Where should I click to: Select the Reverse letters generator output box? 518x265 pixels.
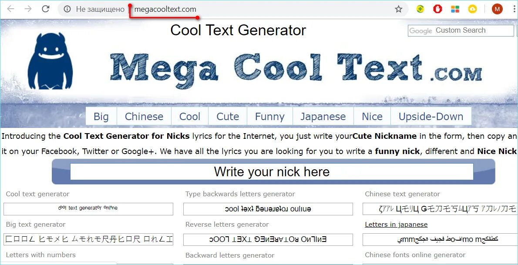click(x=268, y=240)
